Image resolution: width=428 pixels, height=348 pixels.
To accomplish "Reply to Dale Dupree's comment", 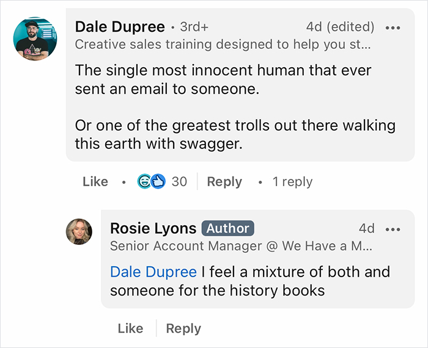I will click(x=224, y=181).
